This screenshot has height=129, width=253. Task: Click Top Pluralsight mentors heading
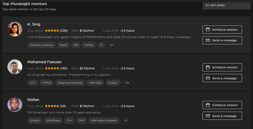tap(25, 4)
